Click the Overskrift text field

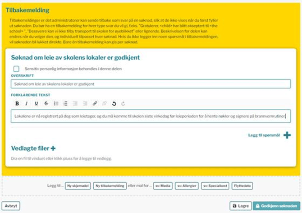(149, 84)
